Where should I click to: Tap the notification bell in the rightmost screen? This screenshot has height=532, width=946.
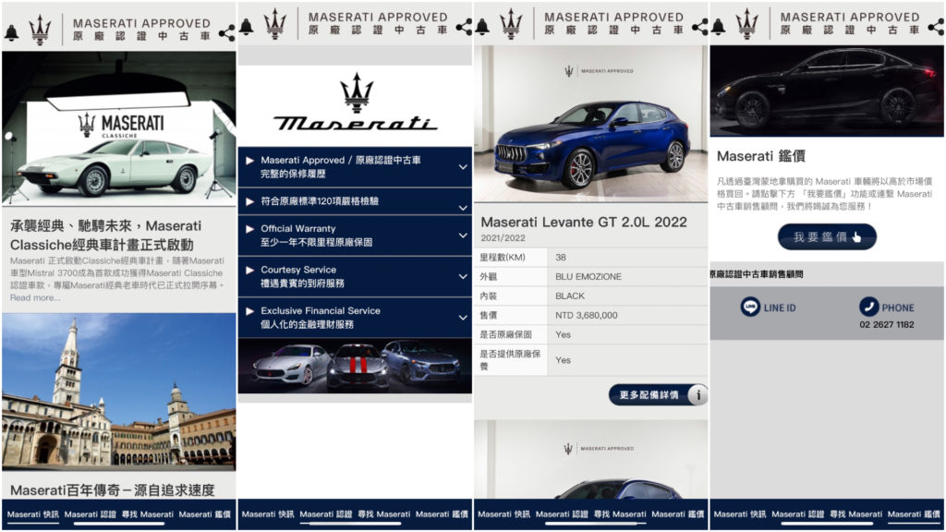coord(718,27)
